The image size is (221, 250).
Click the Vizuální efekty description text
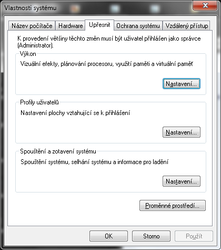click(x=107, y=64)
